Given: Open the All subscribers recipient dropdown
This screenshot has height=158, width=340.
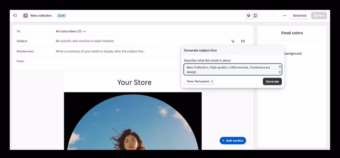Looking at the screenshot, I should point(71,31).
